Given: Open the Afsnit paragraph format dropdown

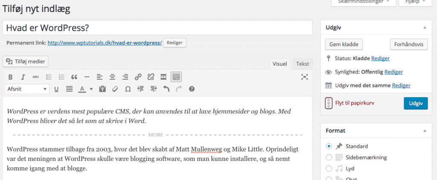Looking at the screenshot, I should click(27, 89).
